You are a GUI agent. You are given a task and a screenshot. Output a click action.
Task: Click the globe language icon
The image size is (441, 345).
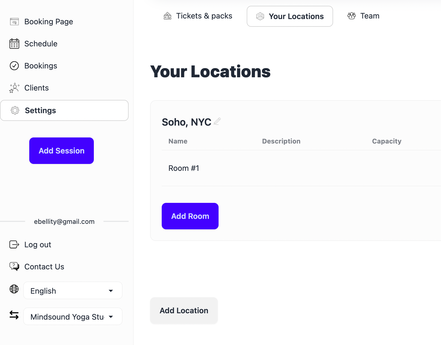click(x=14, y=289)
